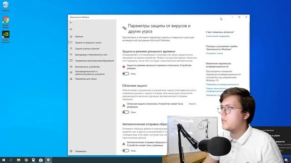Click the Отправить отзыв link
The width and height of the screenshot is (291, 163).
pos(214,53)
